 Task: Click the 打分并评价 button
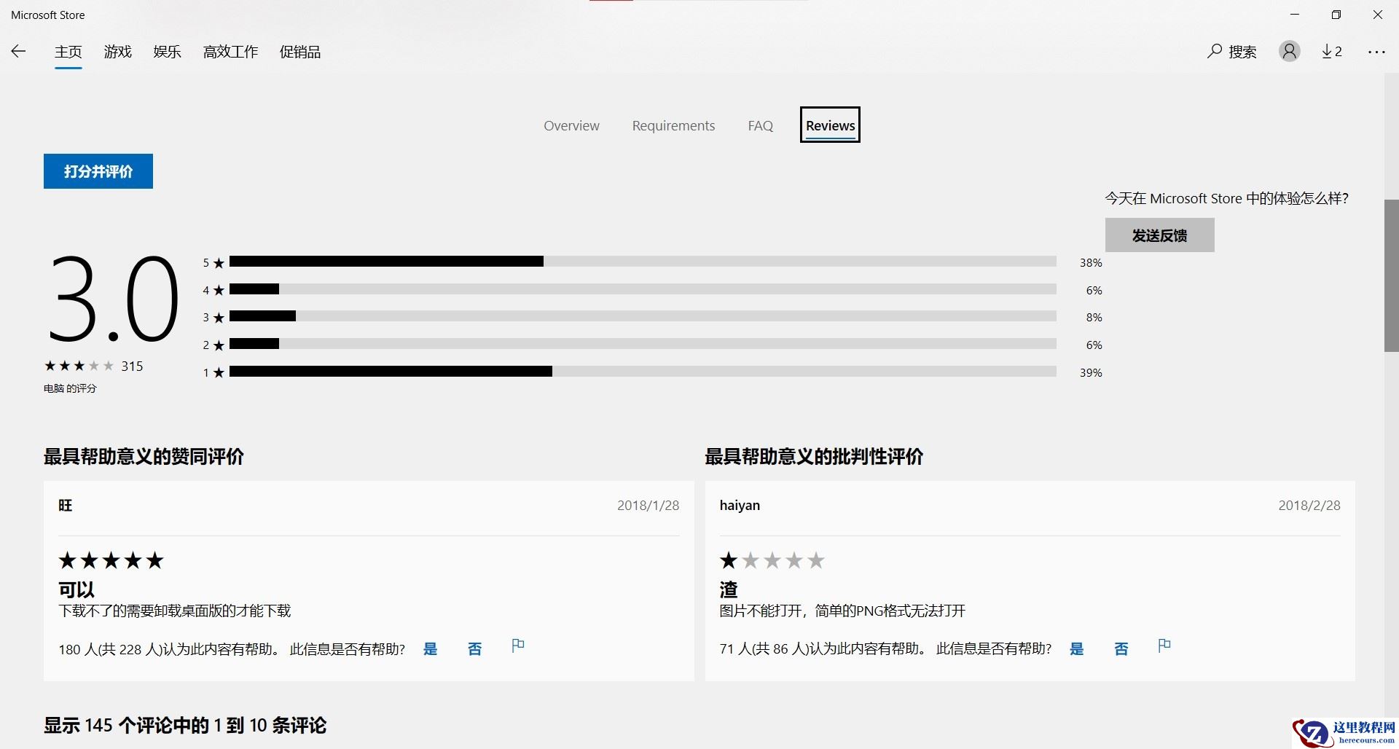pos(98,171)
